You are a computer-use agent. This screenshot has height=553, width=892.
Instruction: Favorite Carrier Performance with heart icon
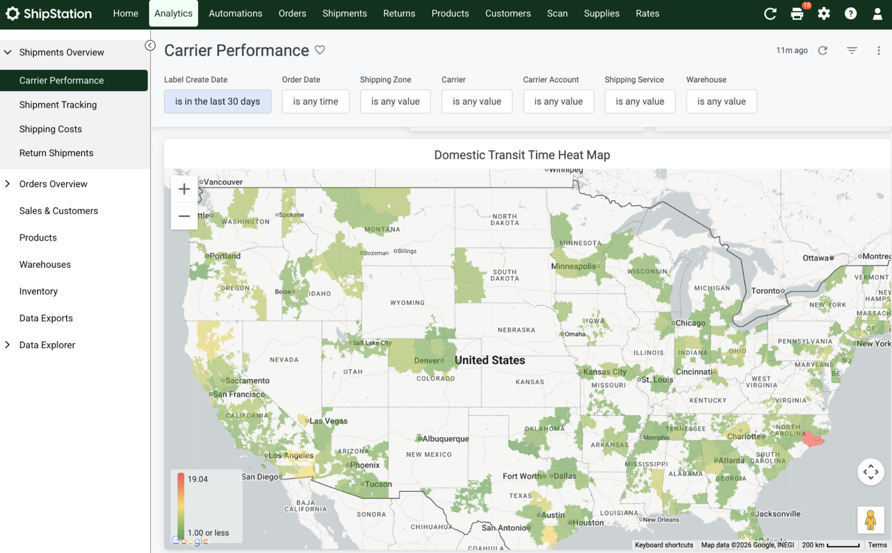point(320,50)
